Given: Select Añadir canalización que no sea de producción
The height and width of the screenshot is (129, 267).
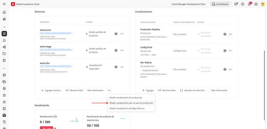Looking at the screenshot, I should pyautogui.click(x=131, y=103).
